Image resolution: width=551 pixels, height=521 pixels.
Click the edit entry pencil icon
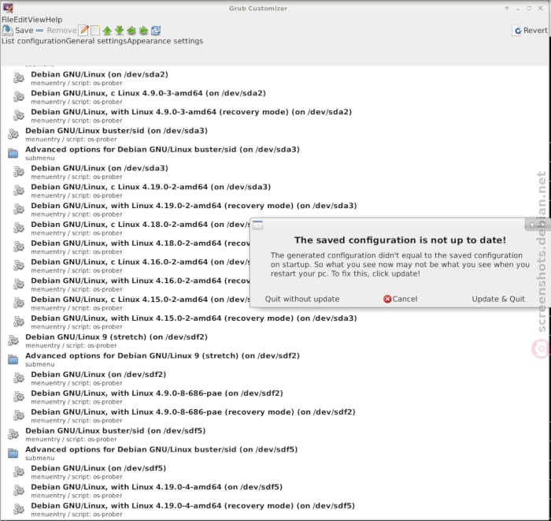(83, 31)
